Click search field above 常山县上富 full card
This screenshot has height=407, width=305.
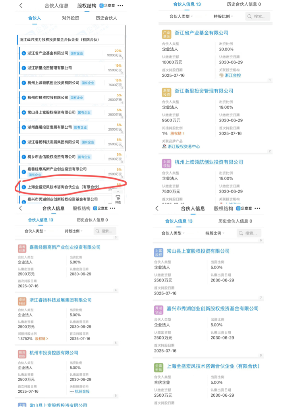click(249, 233)
